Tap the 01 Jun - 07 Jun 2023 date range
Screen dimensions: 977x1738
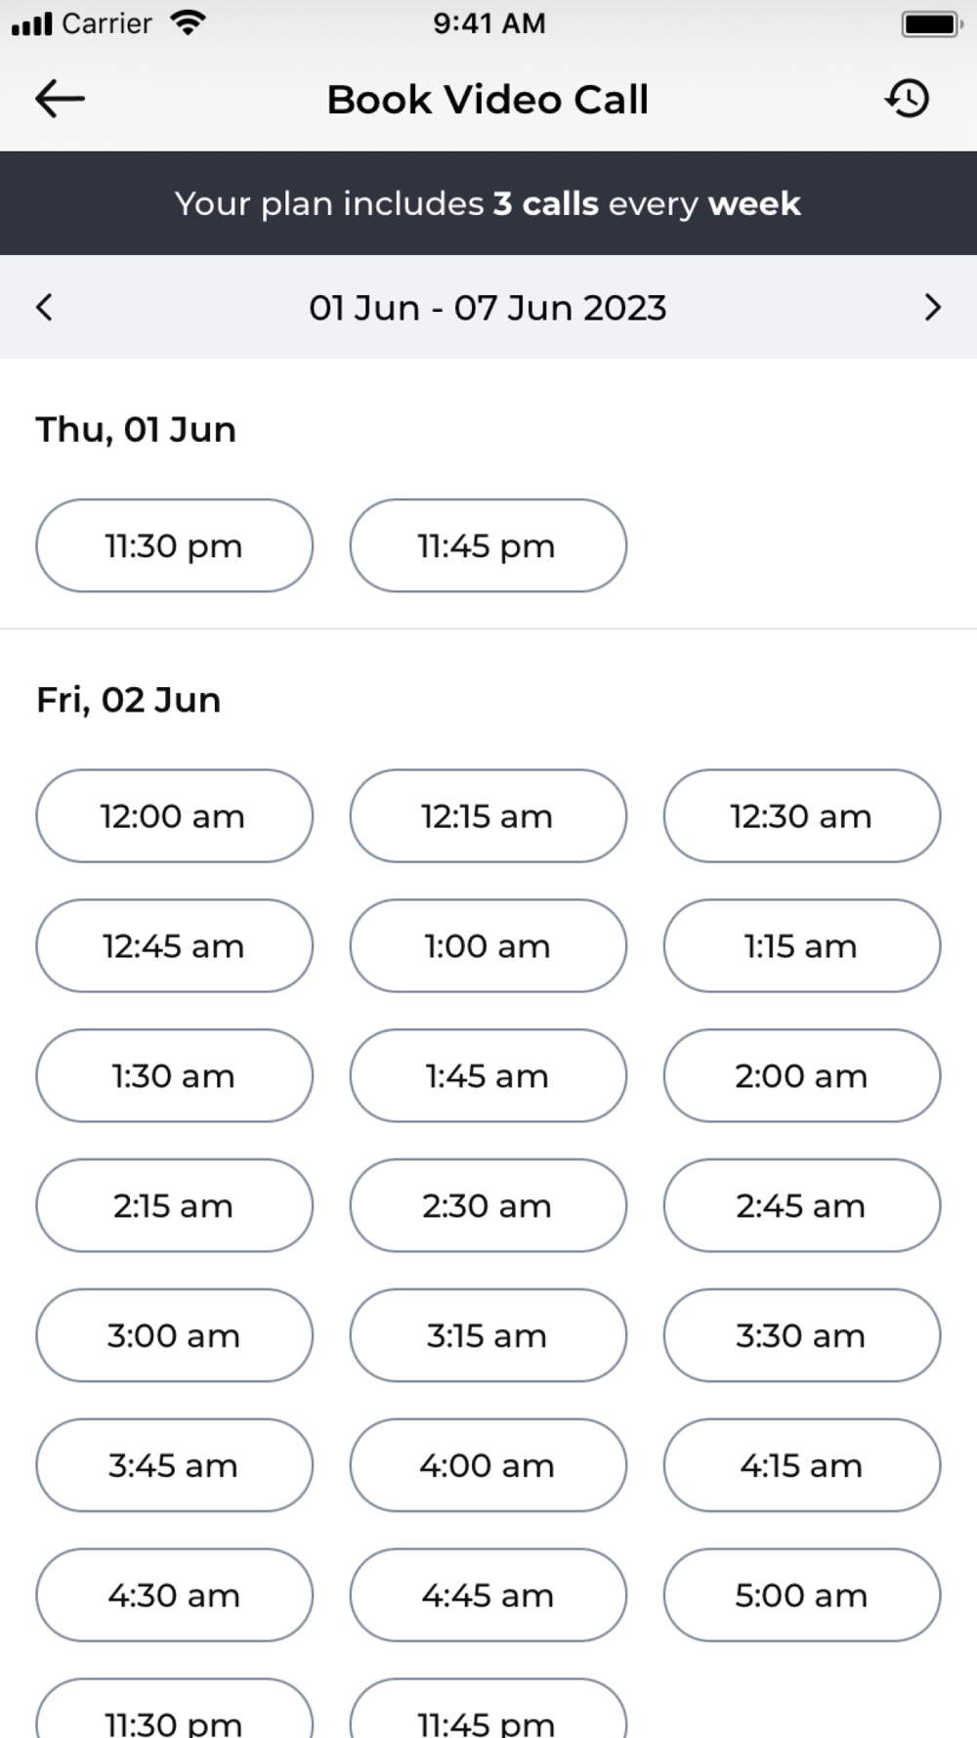(488, 308)
